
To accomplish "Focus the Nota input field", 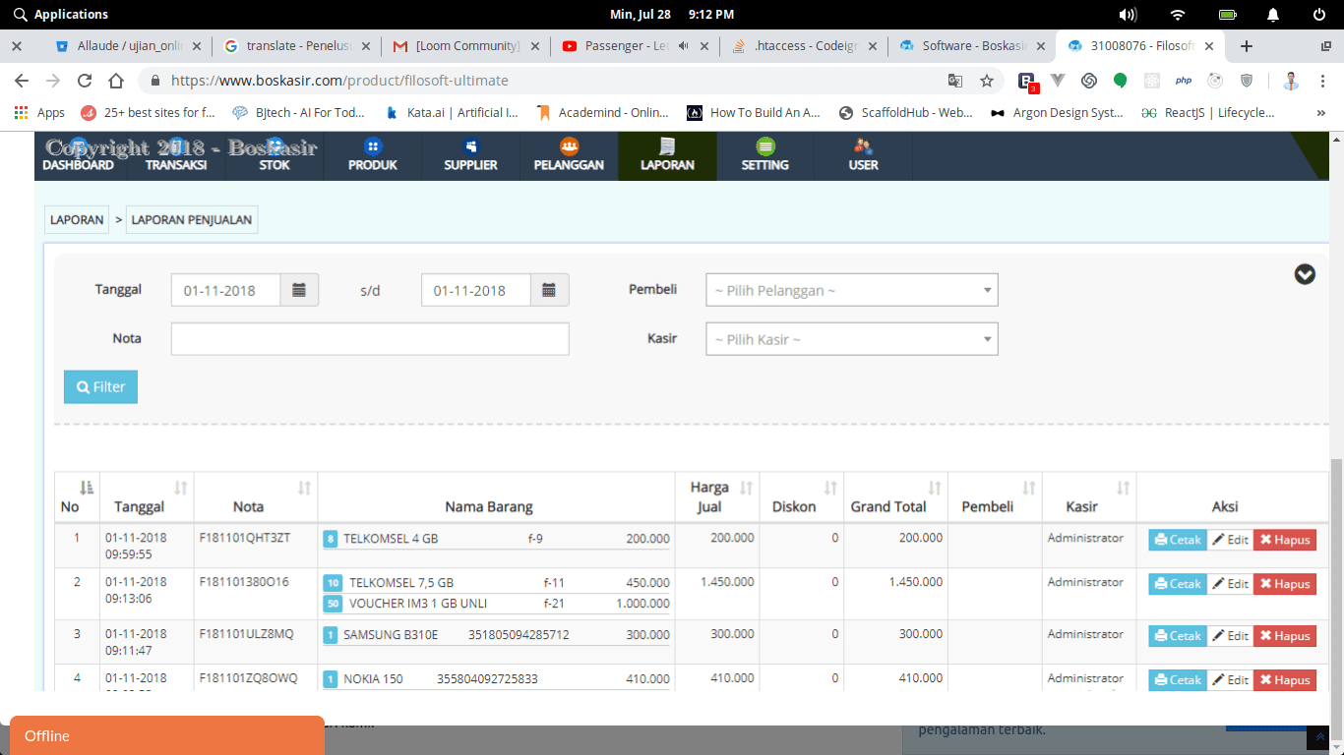I will (370, 339).
